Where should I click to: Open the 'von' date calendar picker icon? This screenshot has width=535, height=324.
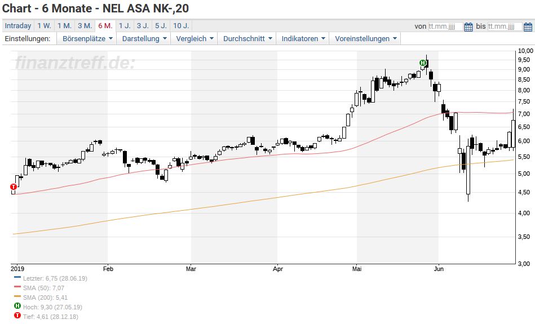pyautogui.click(x=468, y=26)
